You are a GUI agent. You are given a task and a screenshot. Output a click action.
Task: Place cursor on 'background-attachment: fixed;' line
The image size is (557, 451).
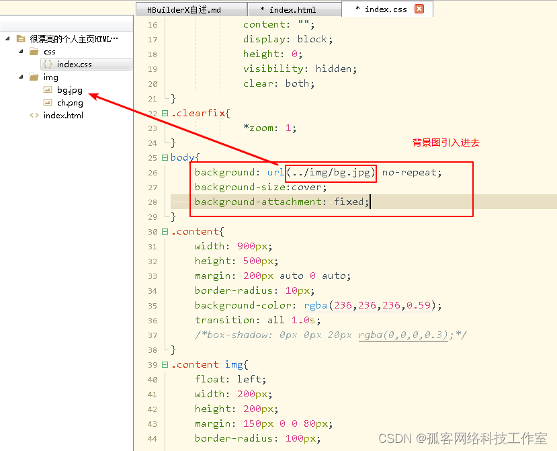coord(282,202)
